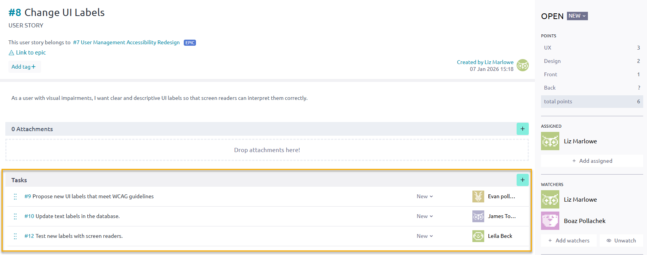Open task #10 Update text labels
This screenshot has height=255, width=647.
72,216
